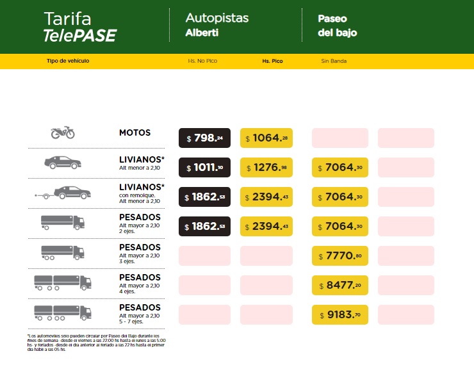Click the $9183.70 Pesados price

coord(339,315)
